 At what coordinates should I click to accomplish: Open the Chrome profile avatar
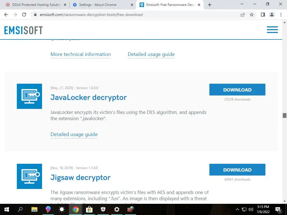[272, 15]
